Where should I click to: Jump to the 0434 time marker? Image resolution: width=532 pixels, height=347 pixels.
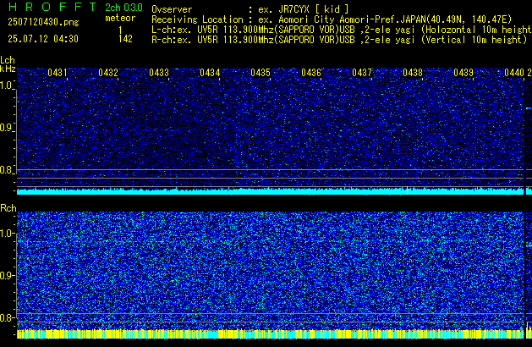pyautogui.click(x=210, y=73)
